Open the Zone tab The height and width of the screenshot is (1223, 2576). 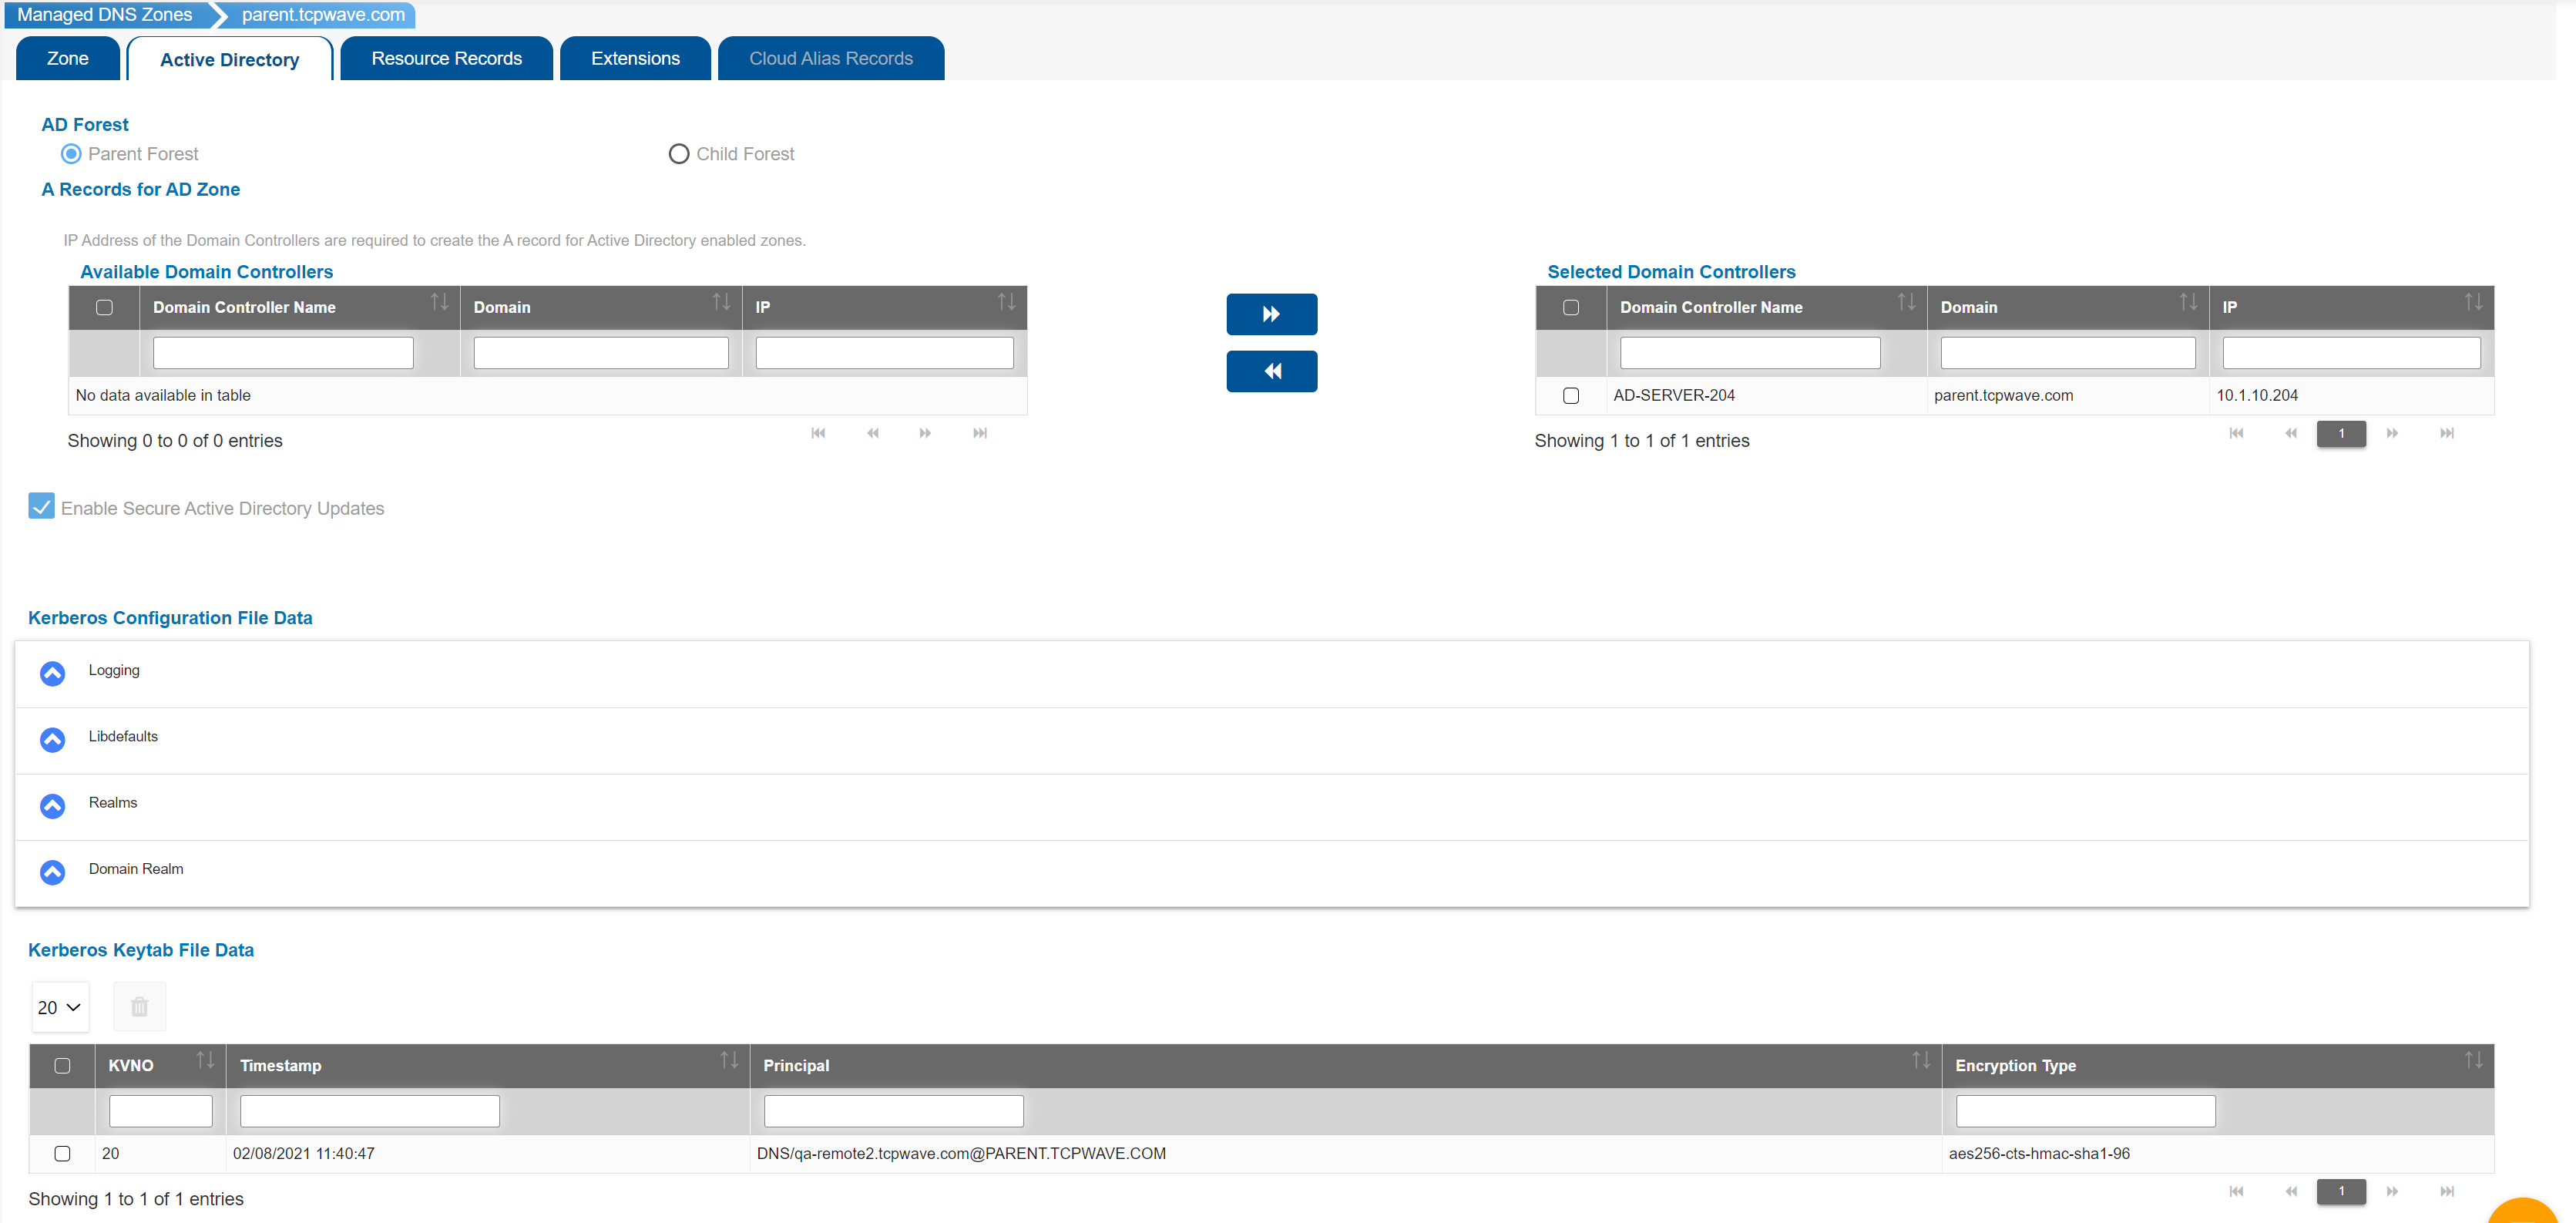pyautogui.click(x=68, y=58)
